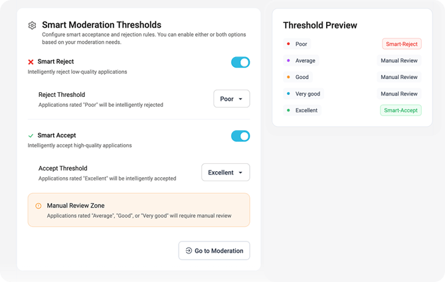The image size is (445, 282).
Task: Click the purple dot beside Average
Action: click(x=288, y=60)
